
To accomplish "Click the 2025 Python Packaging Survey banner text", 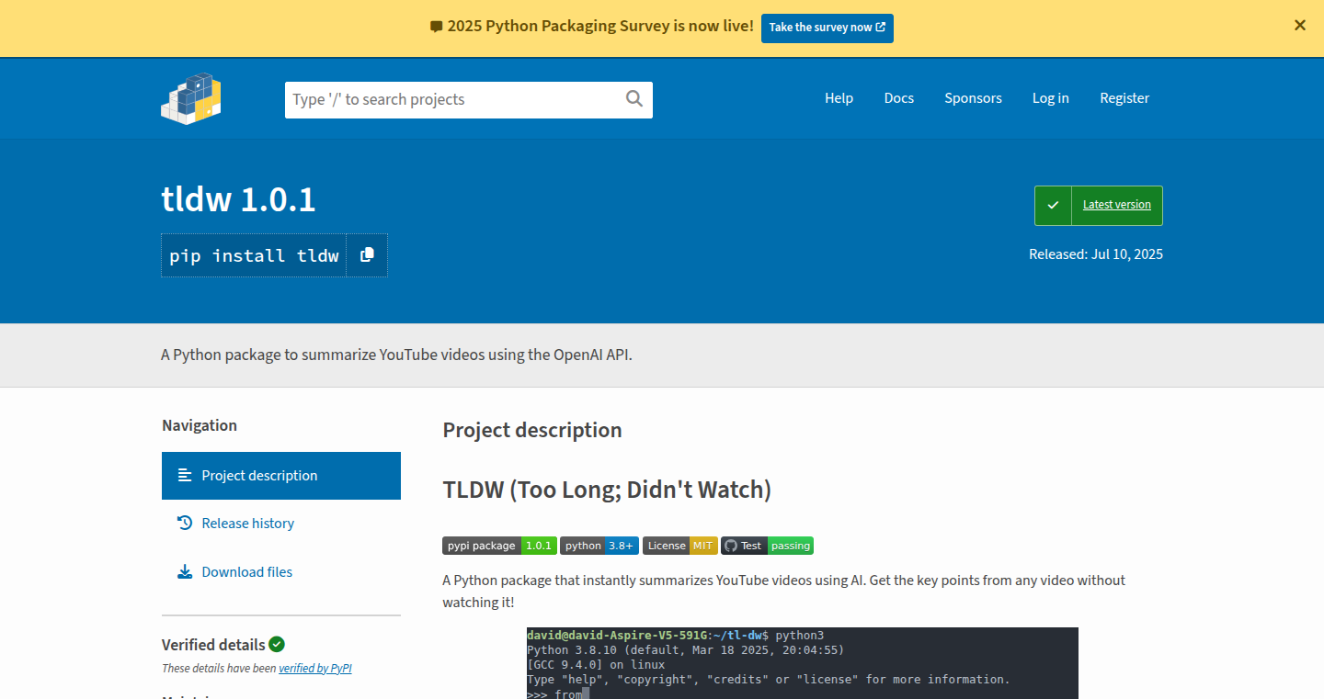I will pos(600,27).
